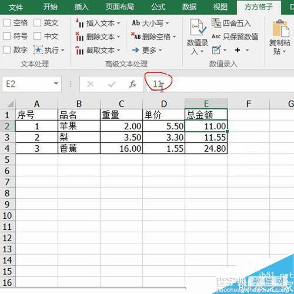Click the formula bar showing 11

tap(220, 84)
